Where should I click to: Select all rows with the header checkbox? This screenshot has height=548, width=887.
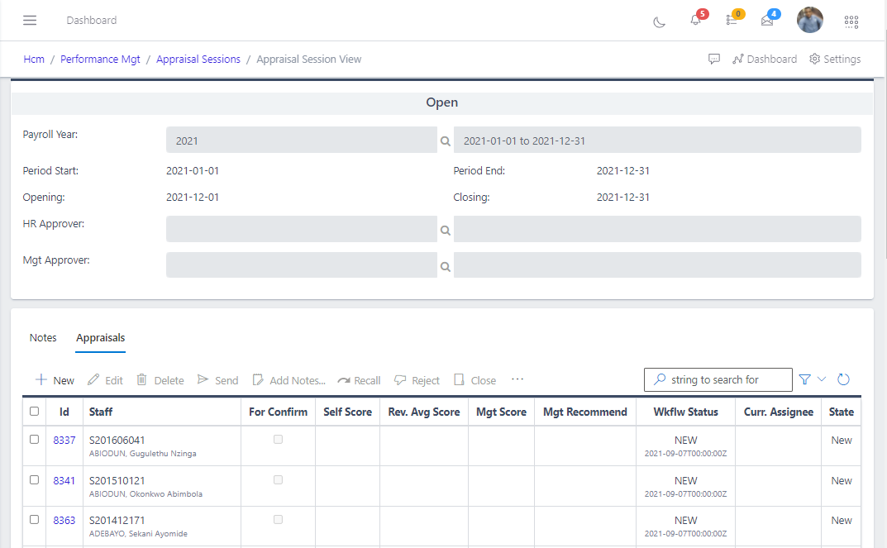(x=34, y=411)
